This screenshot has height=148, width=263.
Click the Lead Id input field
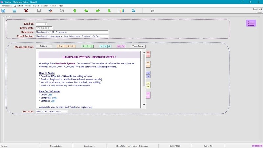41,24
